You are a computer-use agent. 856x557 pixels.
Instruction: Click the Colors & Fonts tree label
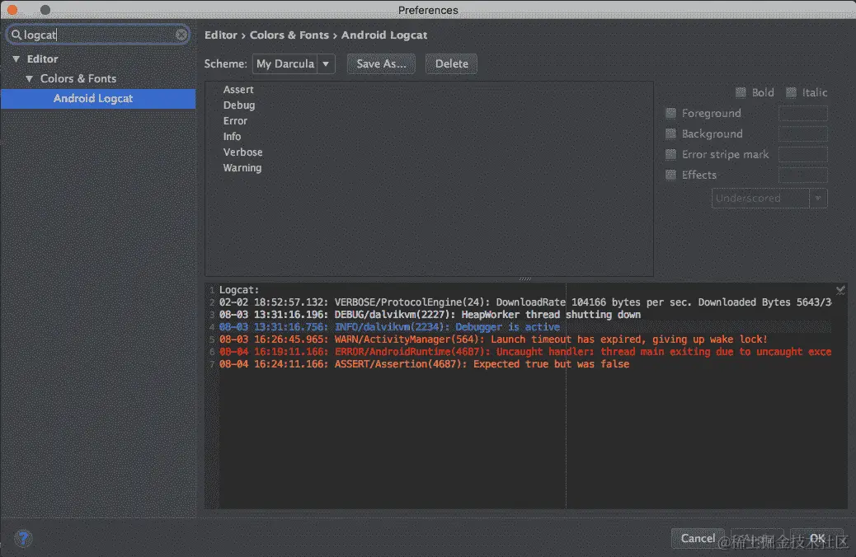coord(78,78)
